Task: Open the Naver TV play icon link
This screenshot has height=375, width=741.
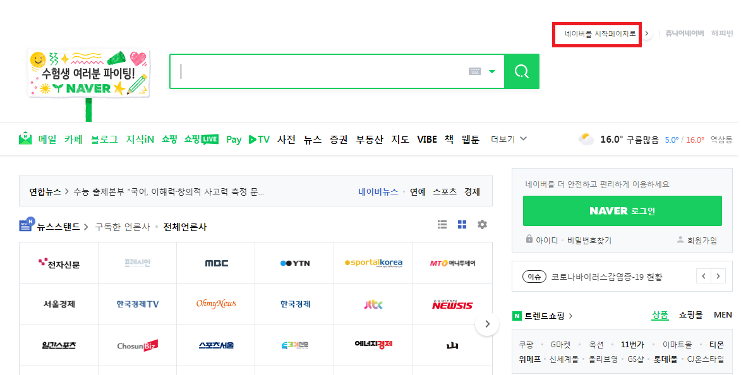Action: [x=259, y=140]
